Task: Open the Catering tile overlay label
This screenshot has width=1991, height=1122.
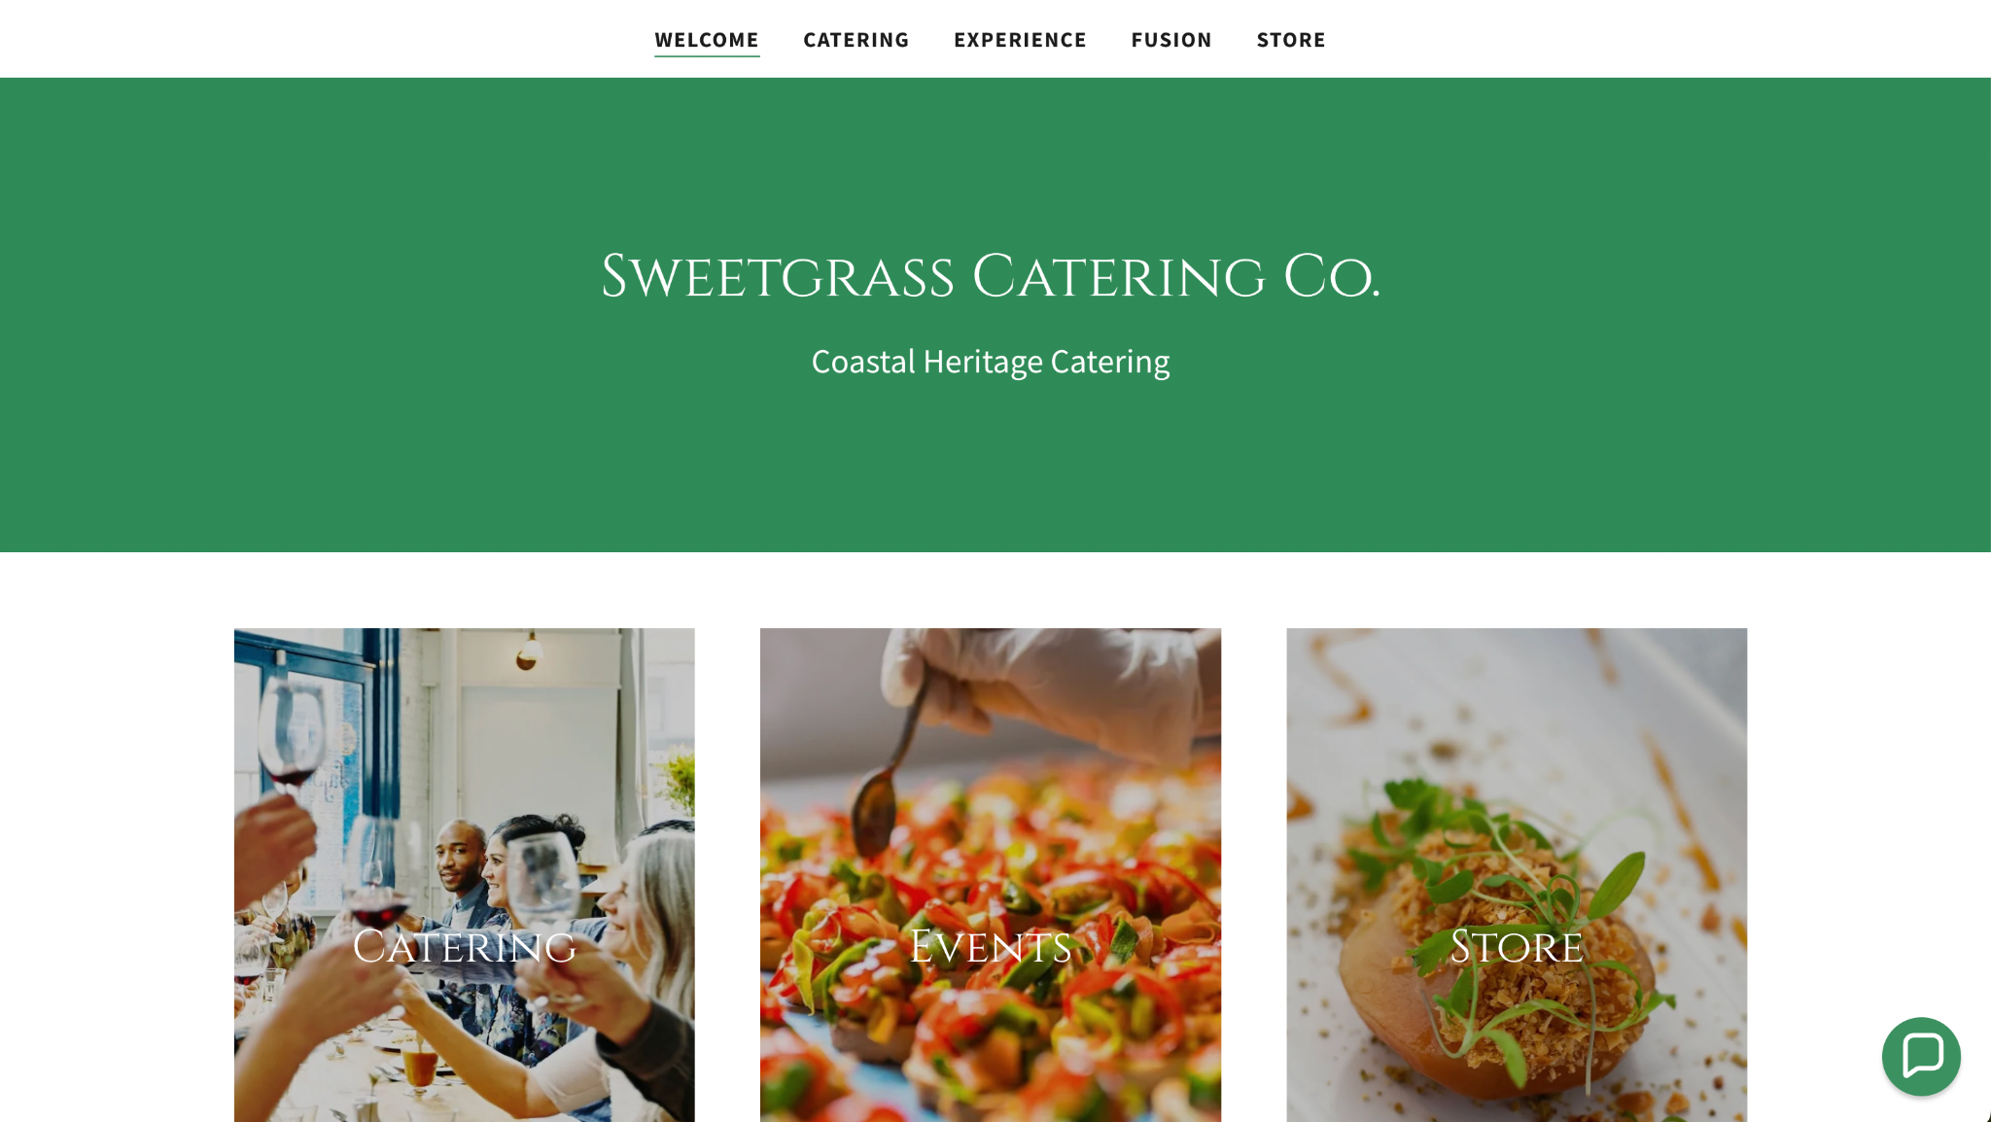Action: [465, 946]
